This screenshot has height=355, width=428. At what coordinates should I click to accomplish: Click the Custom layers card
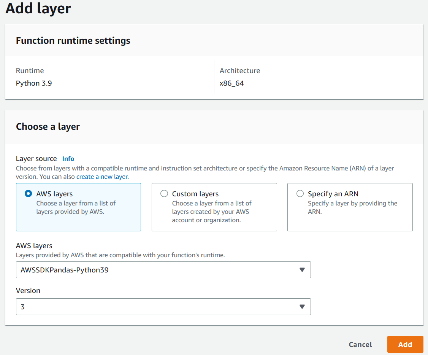tap(214, 207)
